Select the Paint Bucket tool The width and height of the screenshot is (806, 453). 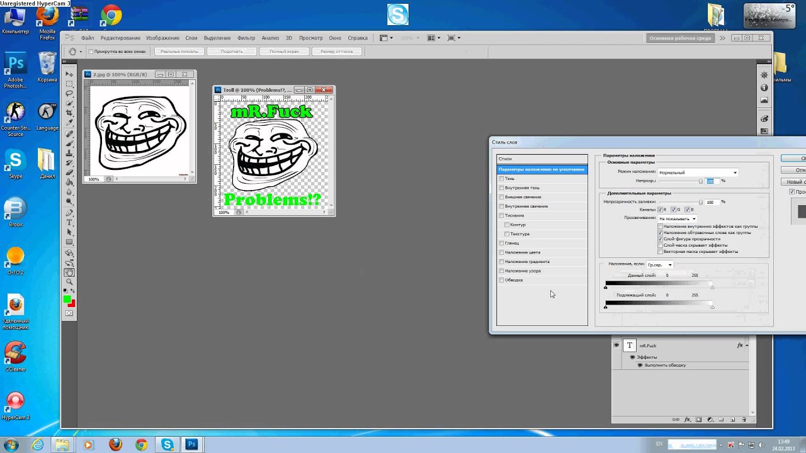(x=69, y=181)
